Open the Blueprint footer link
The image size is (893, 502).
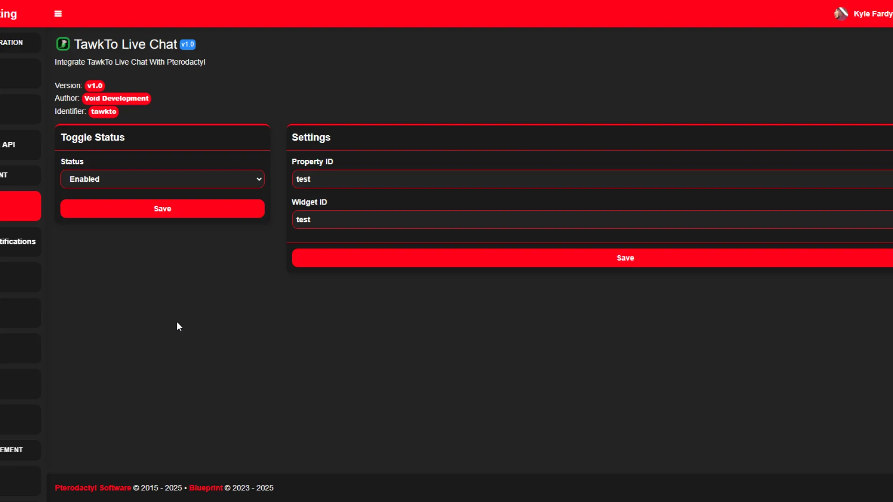[206, 488]
